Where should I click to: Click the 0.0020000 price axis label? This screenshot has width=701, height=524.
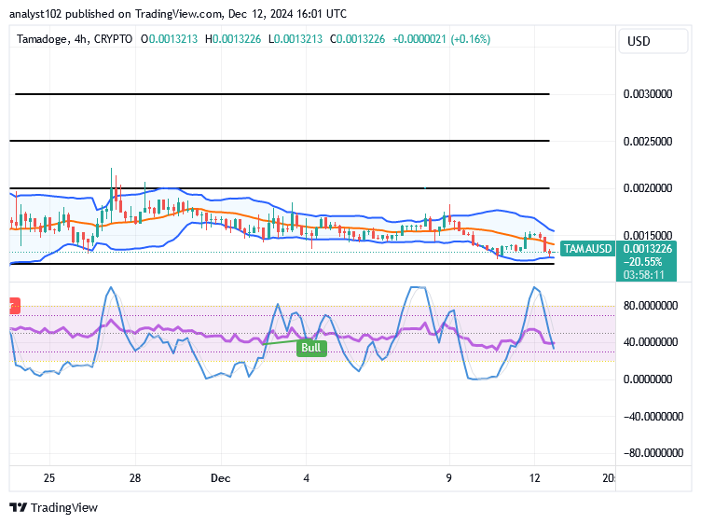648,188
